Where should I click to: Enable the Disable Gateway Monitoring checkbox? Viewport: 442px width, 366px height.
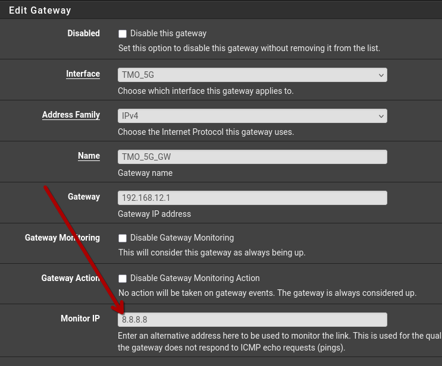click(x=123, y=238)
